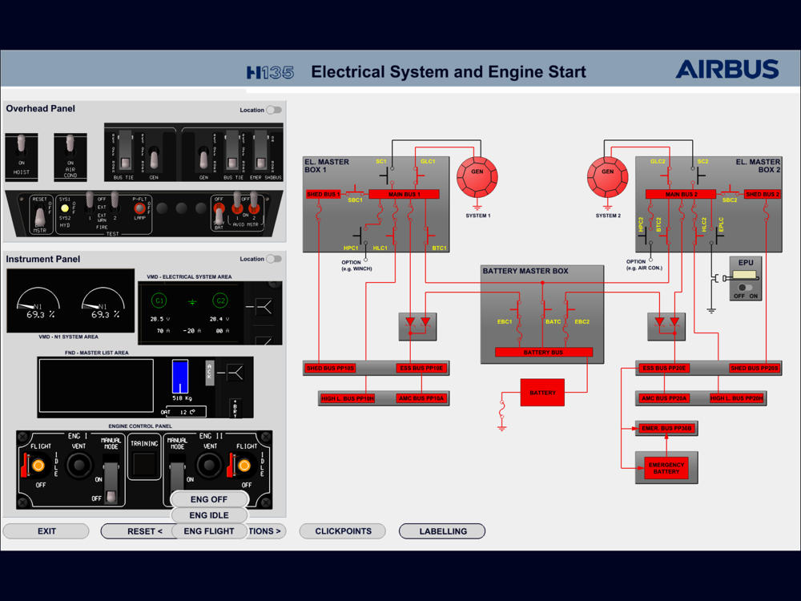This screenshot has width=801, height=601.
Task: Flip the HOIST toggle switch
Action: (x=21, y=144)
